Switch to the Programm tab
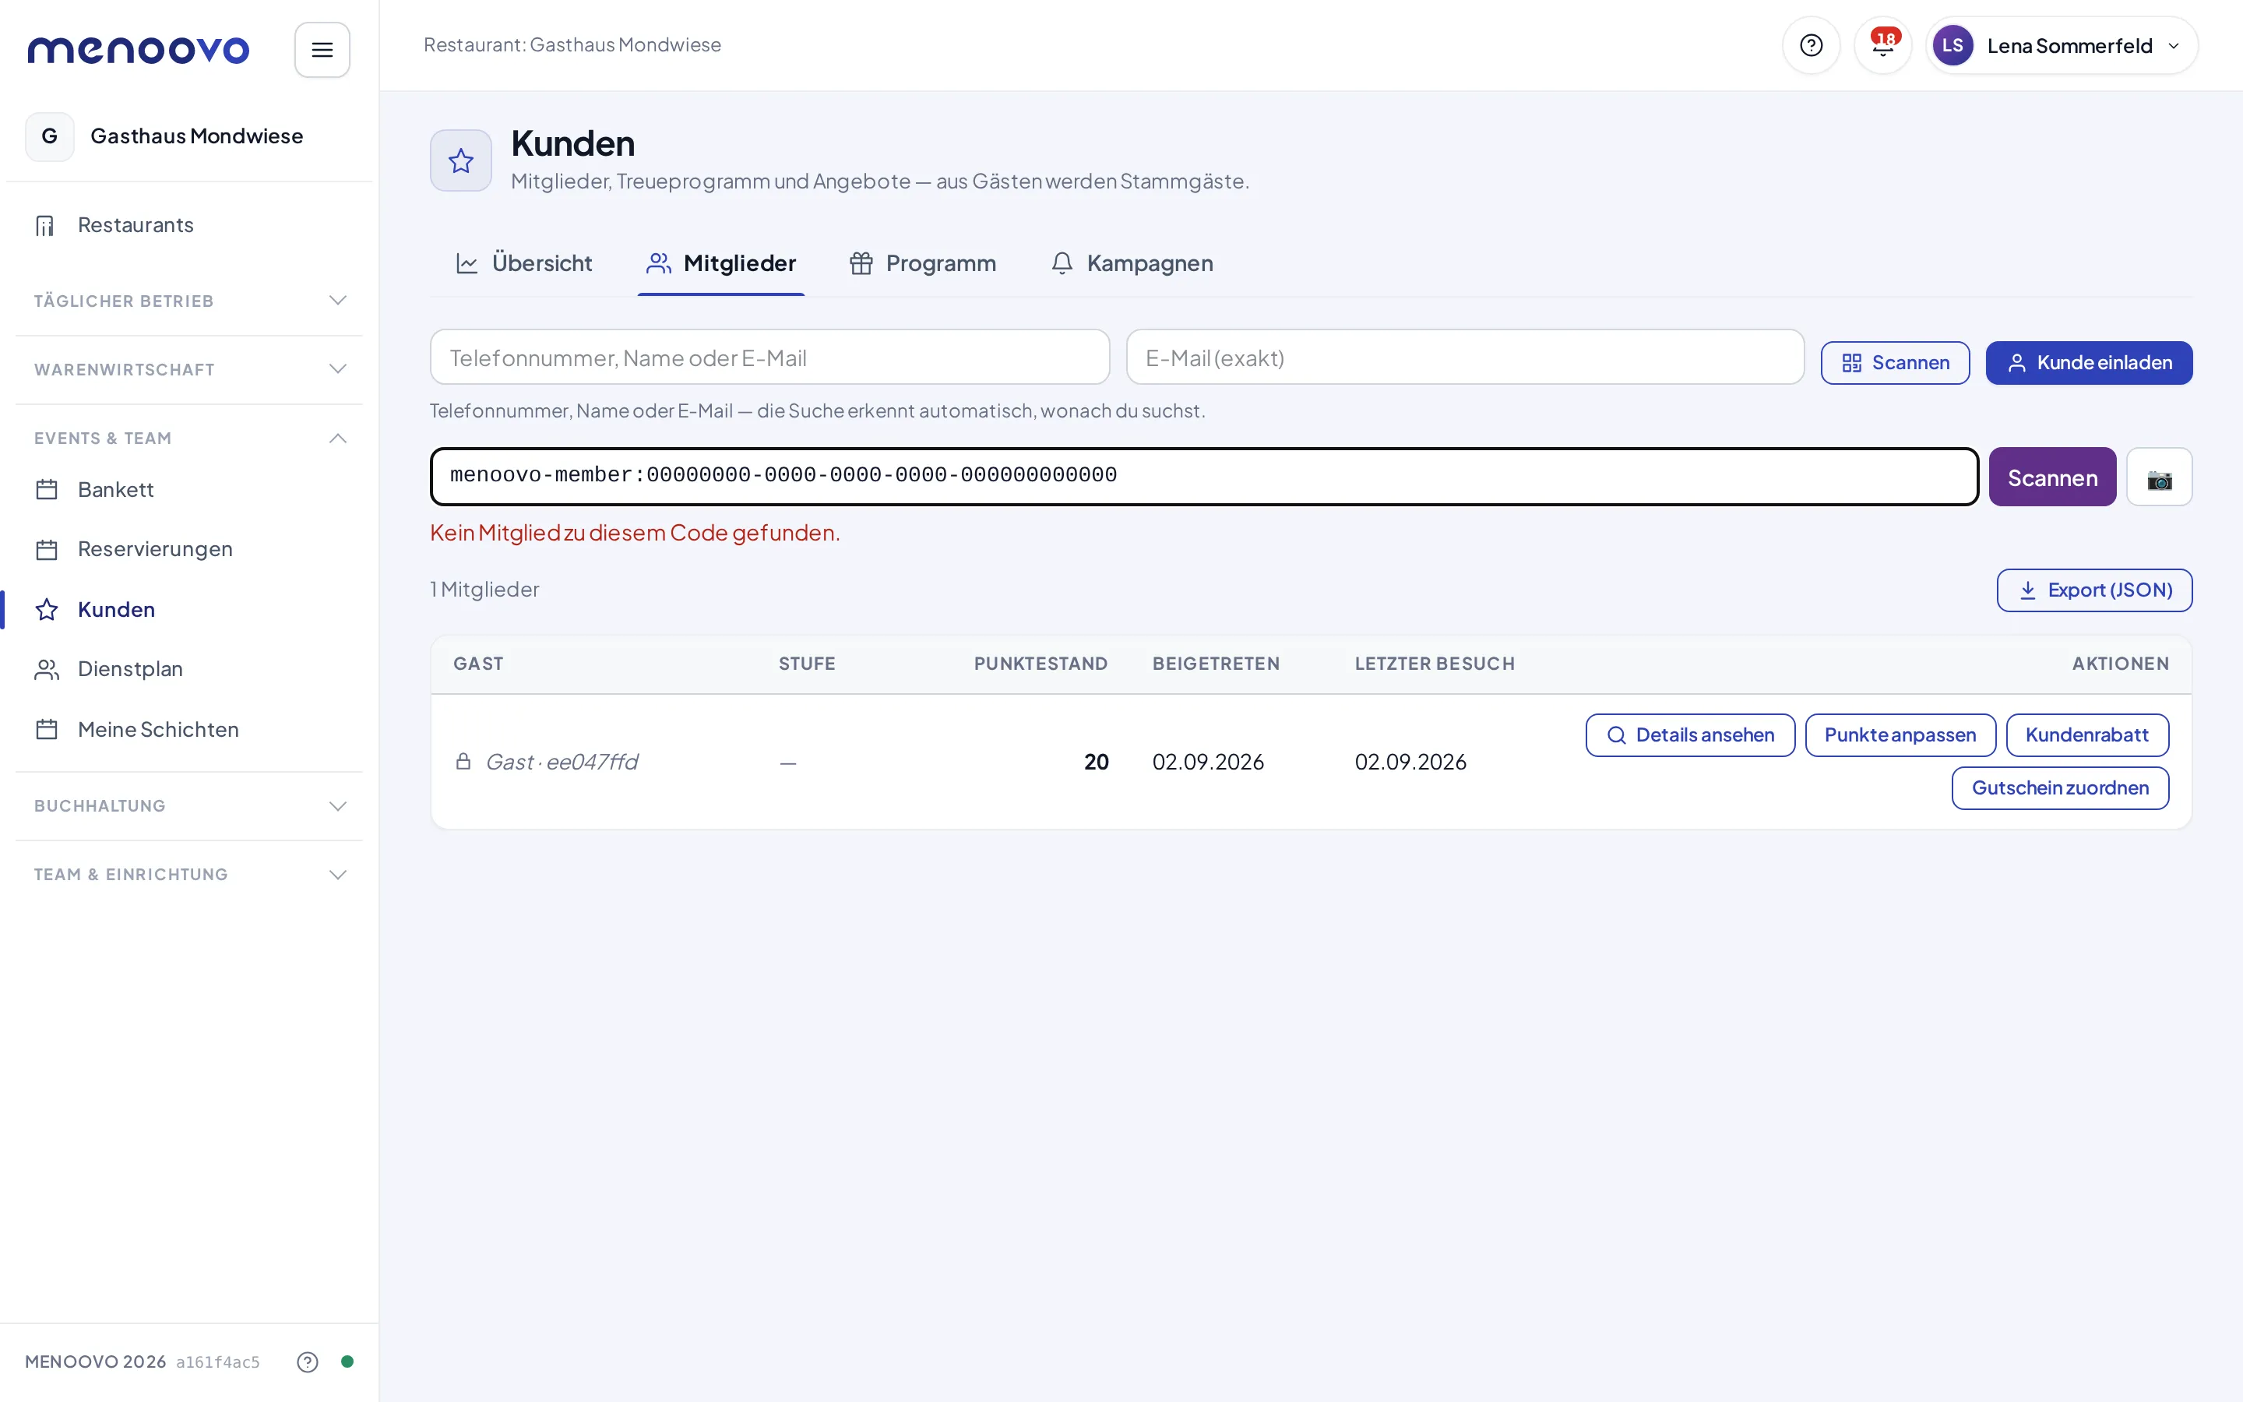This screenshot has width=2243, height=1402. pyautogui.click(x=923, y=263)
